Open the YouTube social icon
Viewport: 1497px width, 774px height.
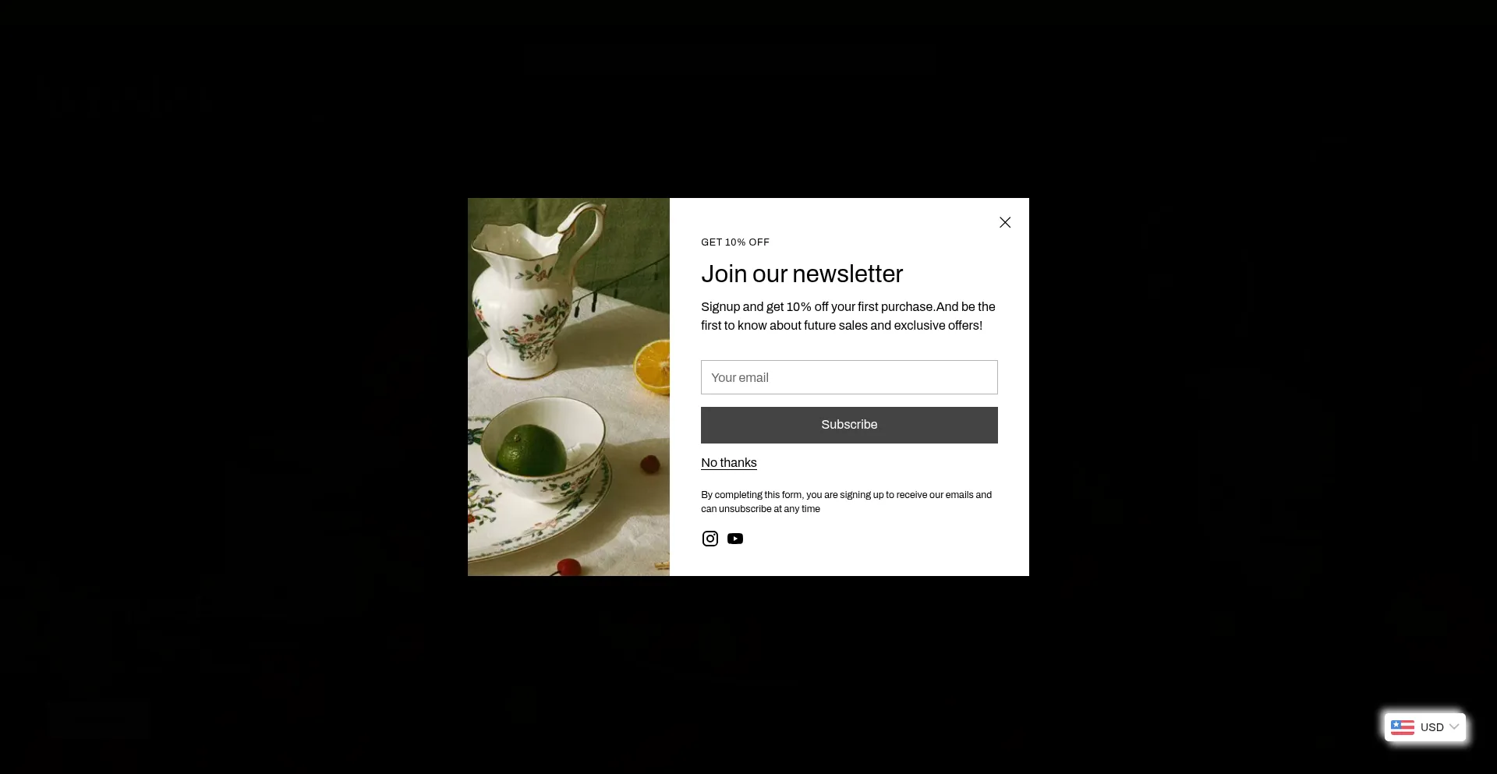pos(735,539)
